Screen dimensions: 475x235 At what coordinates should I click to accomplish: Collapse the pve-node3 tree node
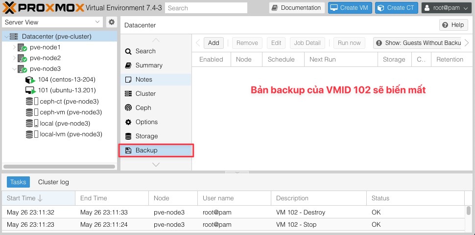pos(14,69)
